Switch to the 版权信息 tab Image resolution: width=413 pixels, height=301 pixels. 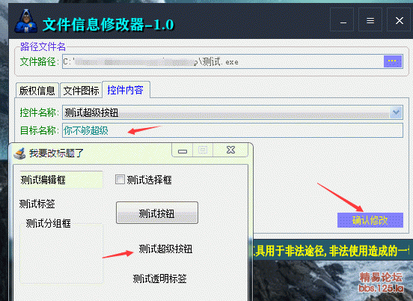37,91
